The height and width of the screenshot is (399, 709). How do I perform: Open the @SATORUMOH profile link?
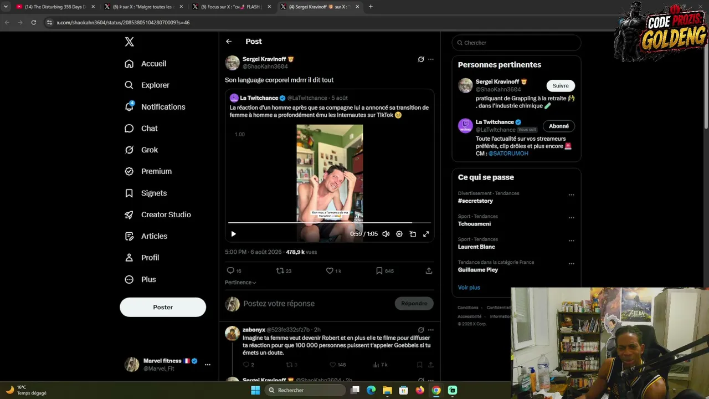pos(508,154)
